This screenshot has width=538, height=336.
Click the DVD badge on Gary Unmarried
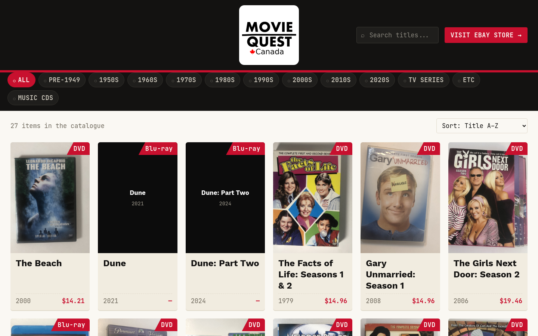pyautogui.click(x=429, y=149)
